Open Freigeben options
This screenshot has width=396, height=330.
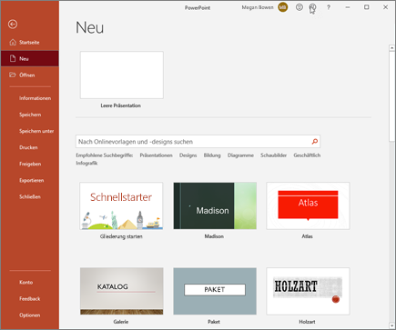pos(30,164)
